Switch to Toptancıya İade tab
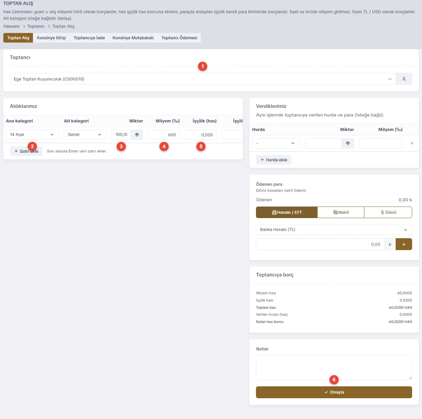The width and height of the screenshot is (422, 419). (89, 38)
